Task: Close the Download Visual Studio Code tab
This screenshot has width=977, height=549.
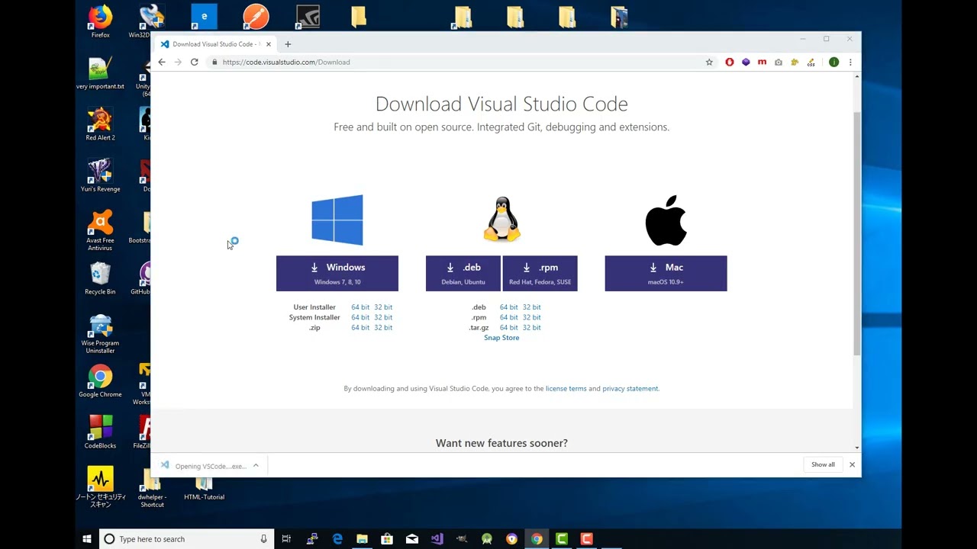Action: (268, 44)
